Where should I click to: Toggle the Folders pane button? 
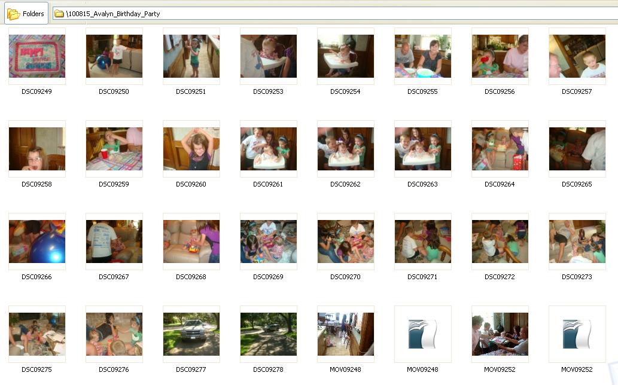point(26,13)
